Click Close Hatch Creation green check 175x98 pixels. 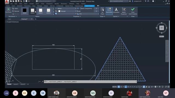tap(133, 11)
